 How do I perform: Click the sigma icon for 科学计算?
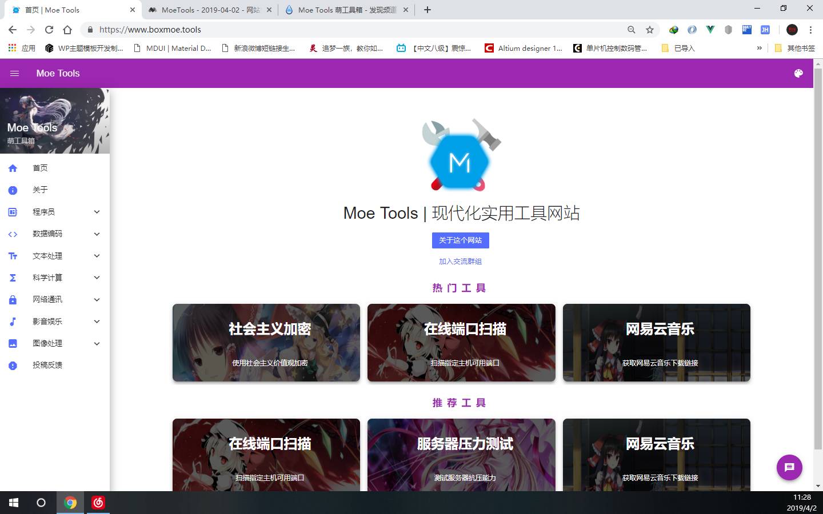(13, 278)
